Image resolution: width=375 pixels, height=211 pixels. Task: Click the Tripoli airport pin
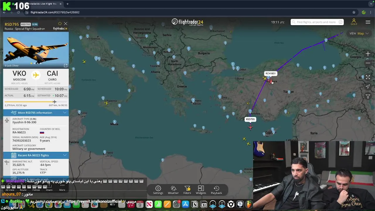click(105, 152)
